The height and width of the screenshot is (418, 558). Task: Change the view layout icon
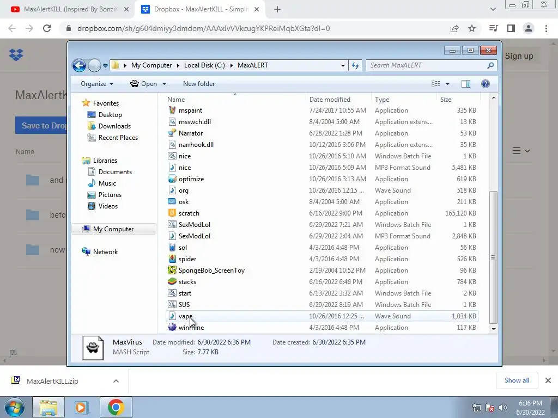(435, 84)
